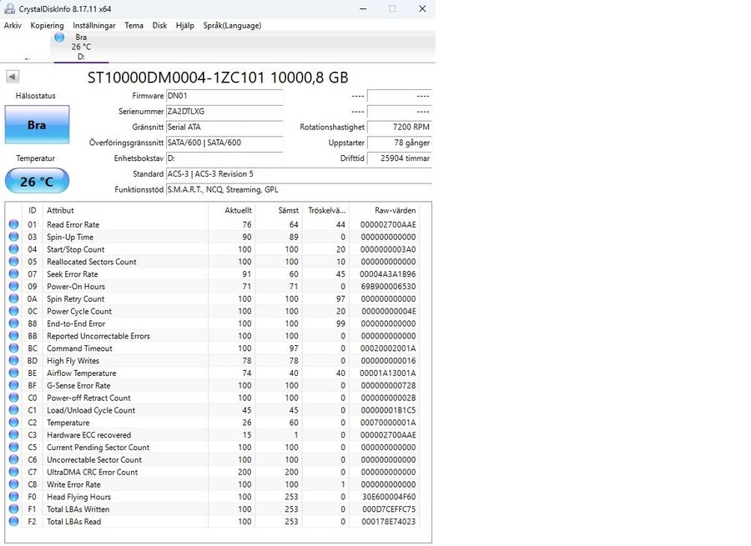This screenshot has width=751, height=546.
Task: Click the Gränssnitt field Serial ATA
Action: [224, 128]
